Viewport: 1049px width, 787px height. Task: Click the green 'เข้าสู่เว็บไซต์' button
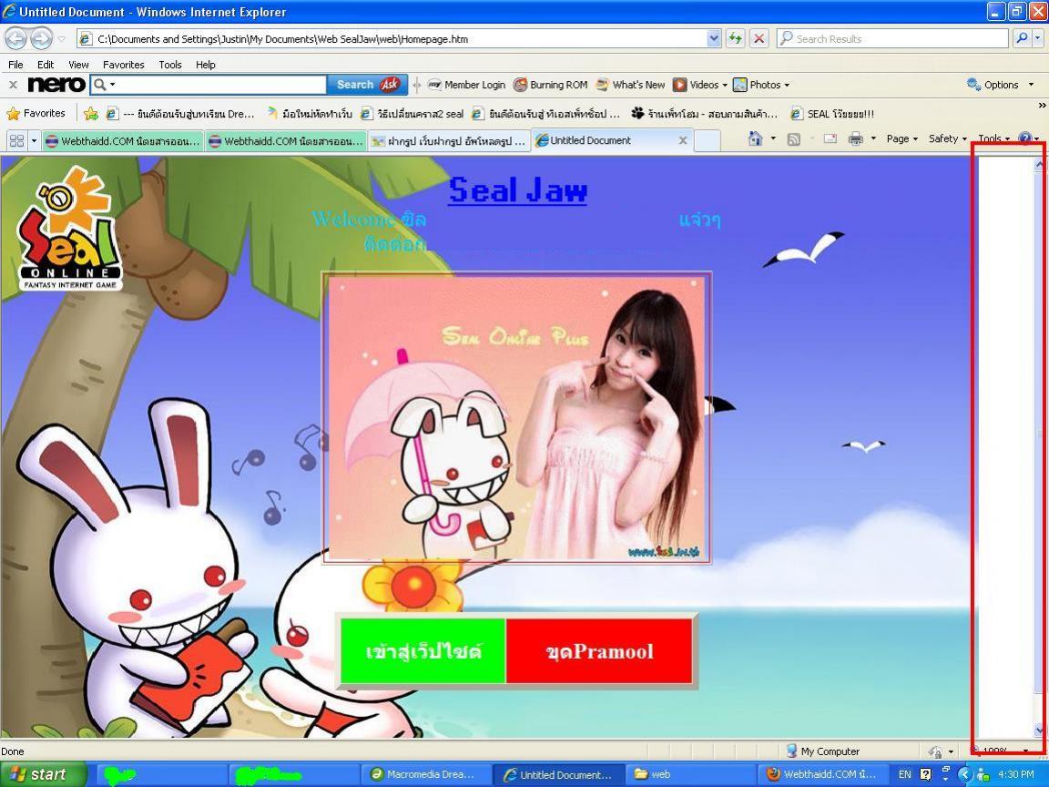coord(423,651)
